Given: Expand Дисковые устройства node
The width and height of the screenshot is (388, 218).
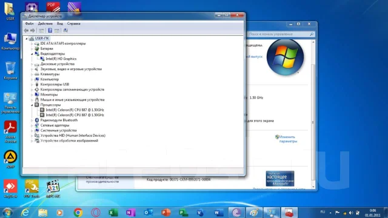Looking at the screenshot, I should click(32, 64).
